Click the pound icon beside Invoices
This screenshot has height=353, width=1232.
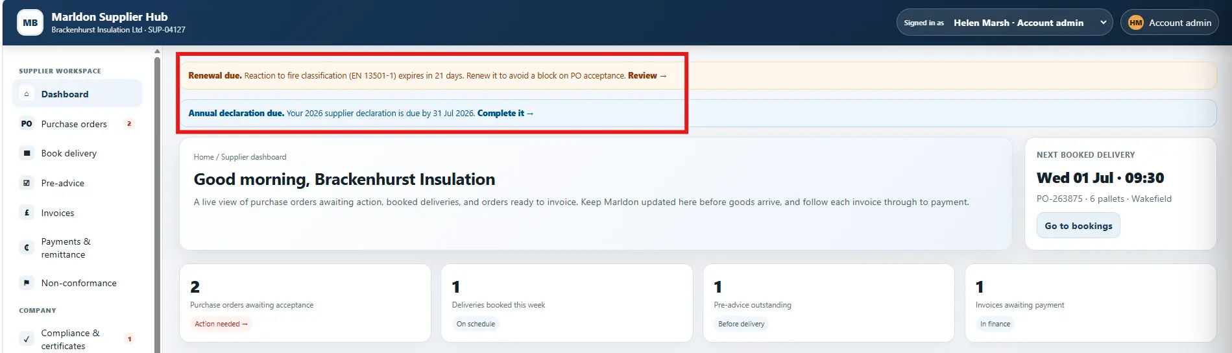coord(27,213)
